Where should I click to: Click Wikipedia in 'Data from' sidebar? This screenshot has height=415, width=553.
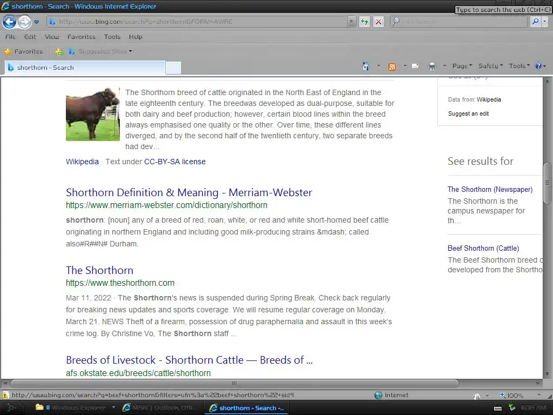488,99
